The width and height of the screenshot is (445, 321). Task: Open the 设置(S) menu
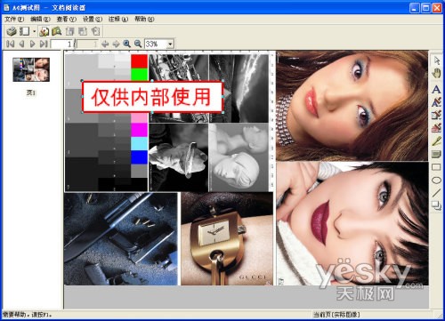pyautogui.click(x=93, y=20)
